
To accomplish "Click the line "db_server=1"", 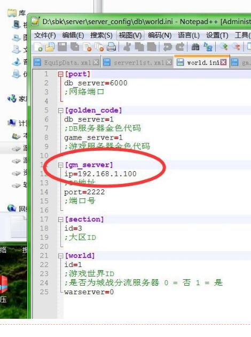I will pyautogui.click(x=89, y=119).
